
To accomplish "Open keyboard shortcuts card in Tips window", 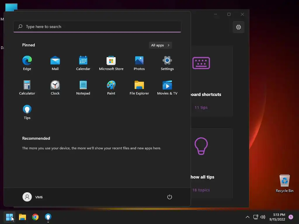I will click(x=212, y=81).
